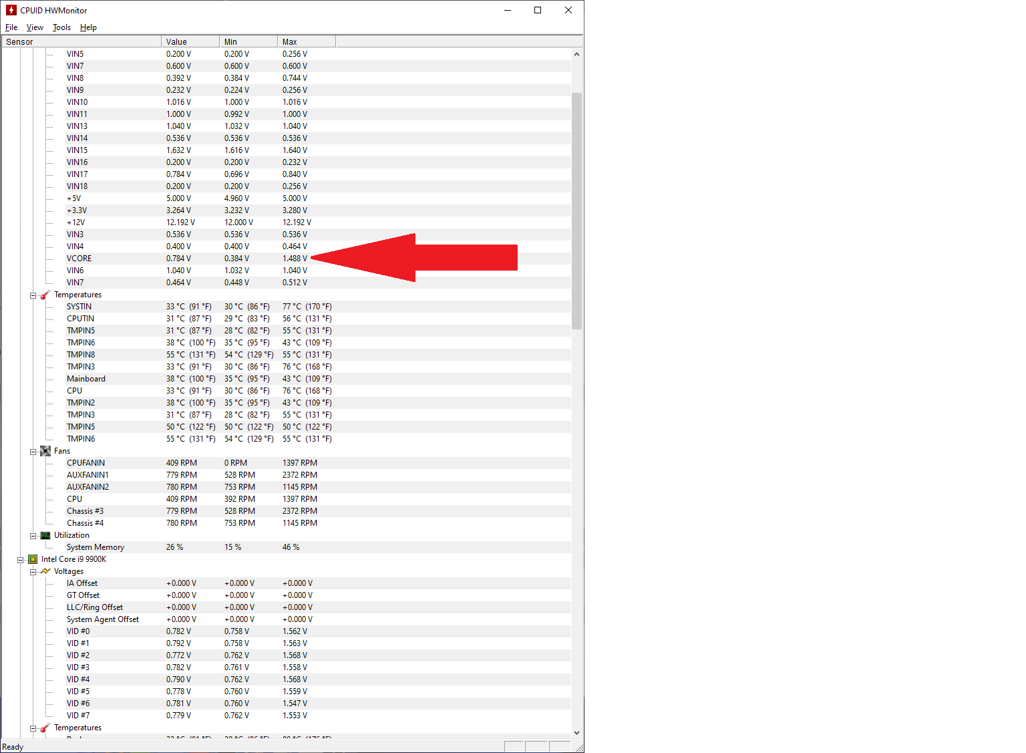Image resolution: width=1026 pixels, height=753 pixels.
Task: Select the +12V voltage row
Action: tap(286, 222)
